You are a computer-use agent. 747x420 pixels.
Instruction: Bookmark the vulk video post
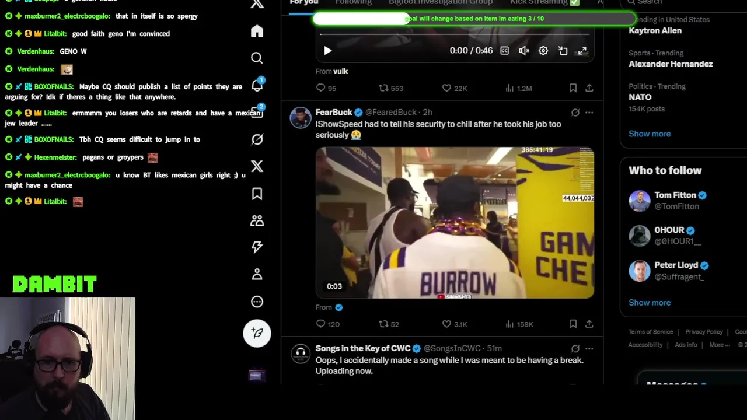point(573,88)
